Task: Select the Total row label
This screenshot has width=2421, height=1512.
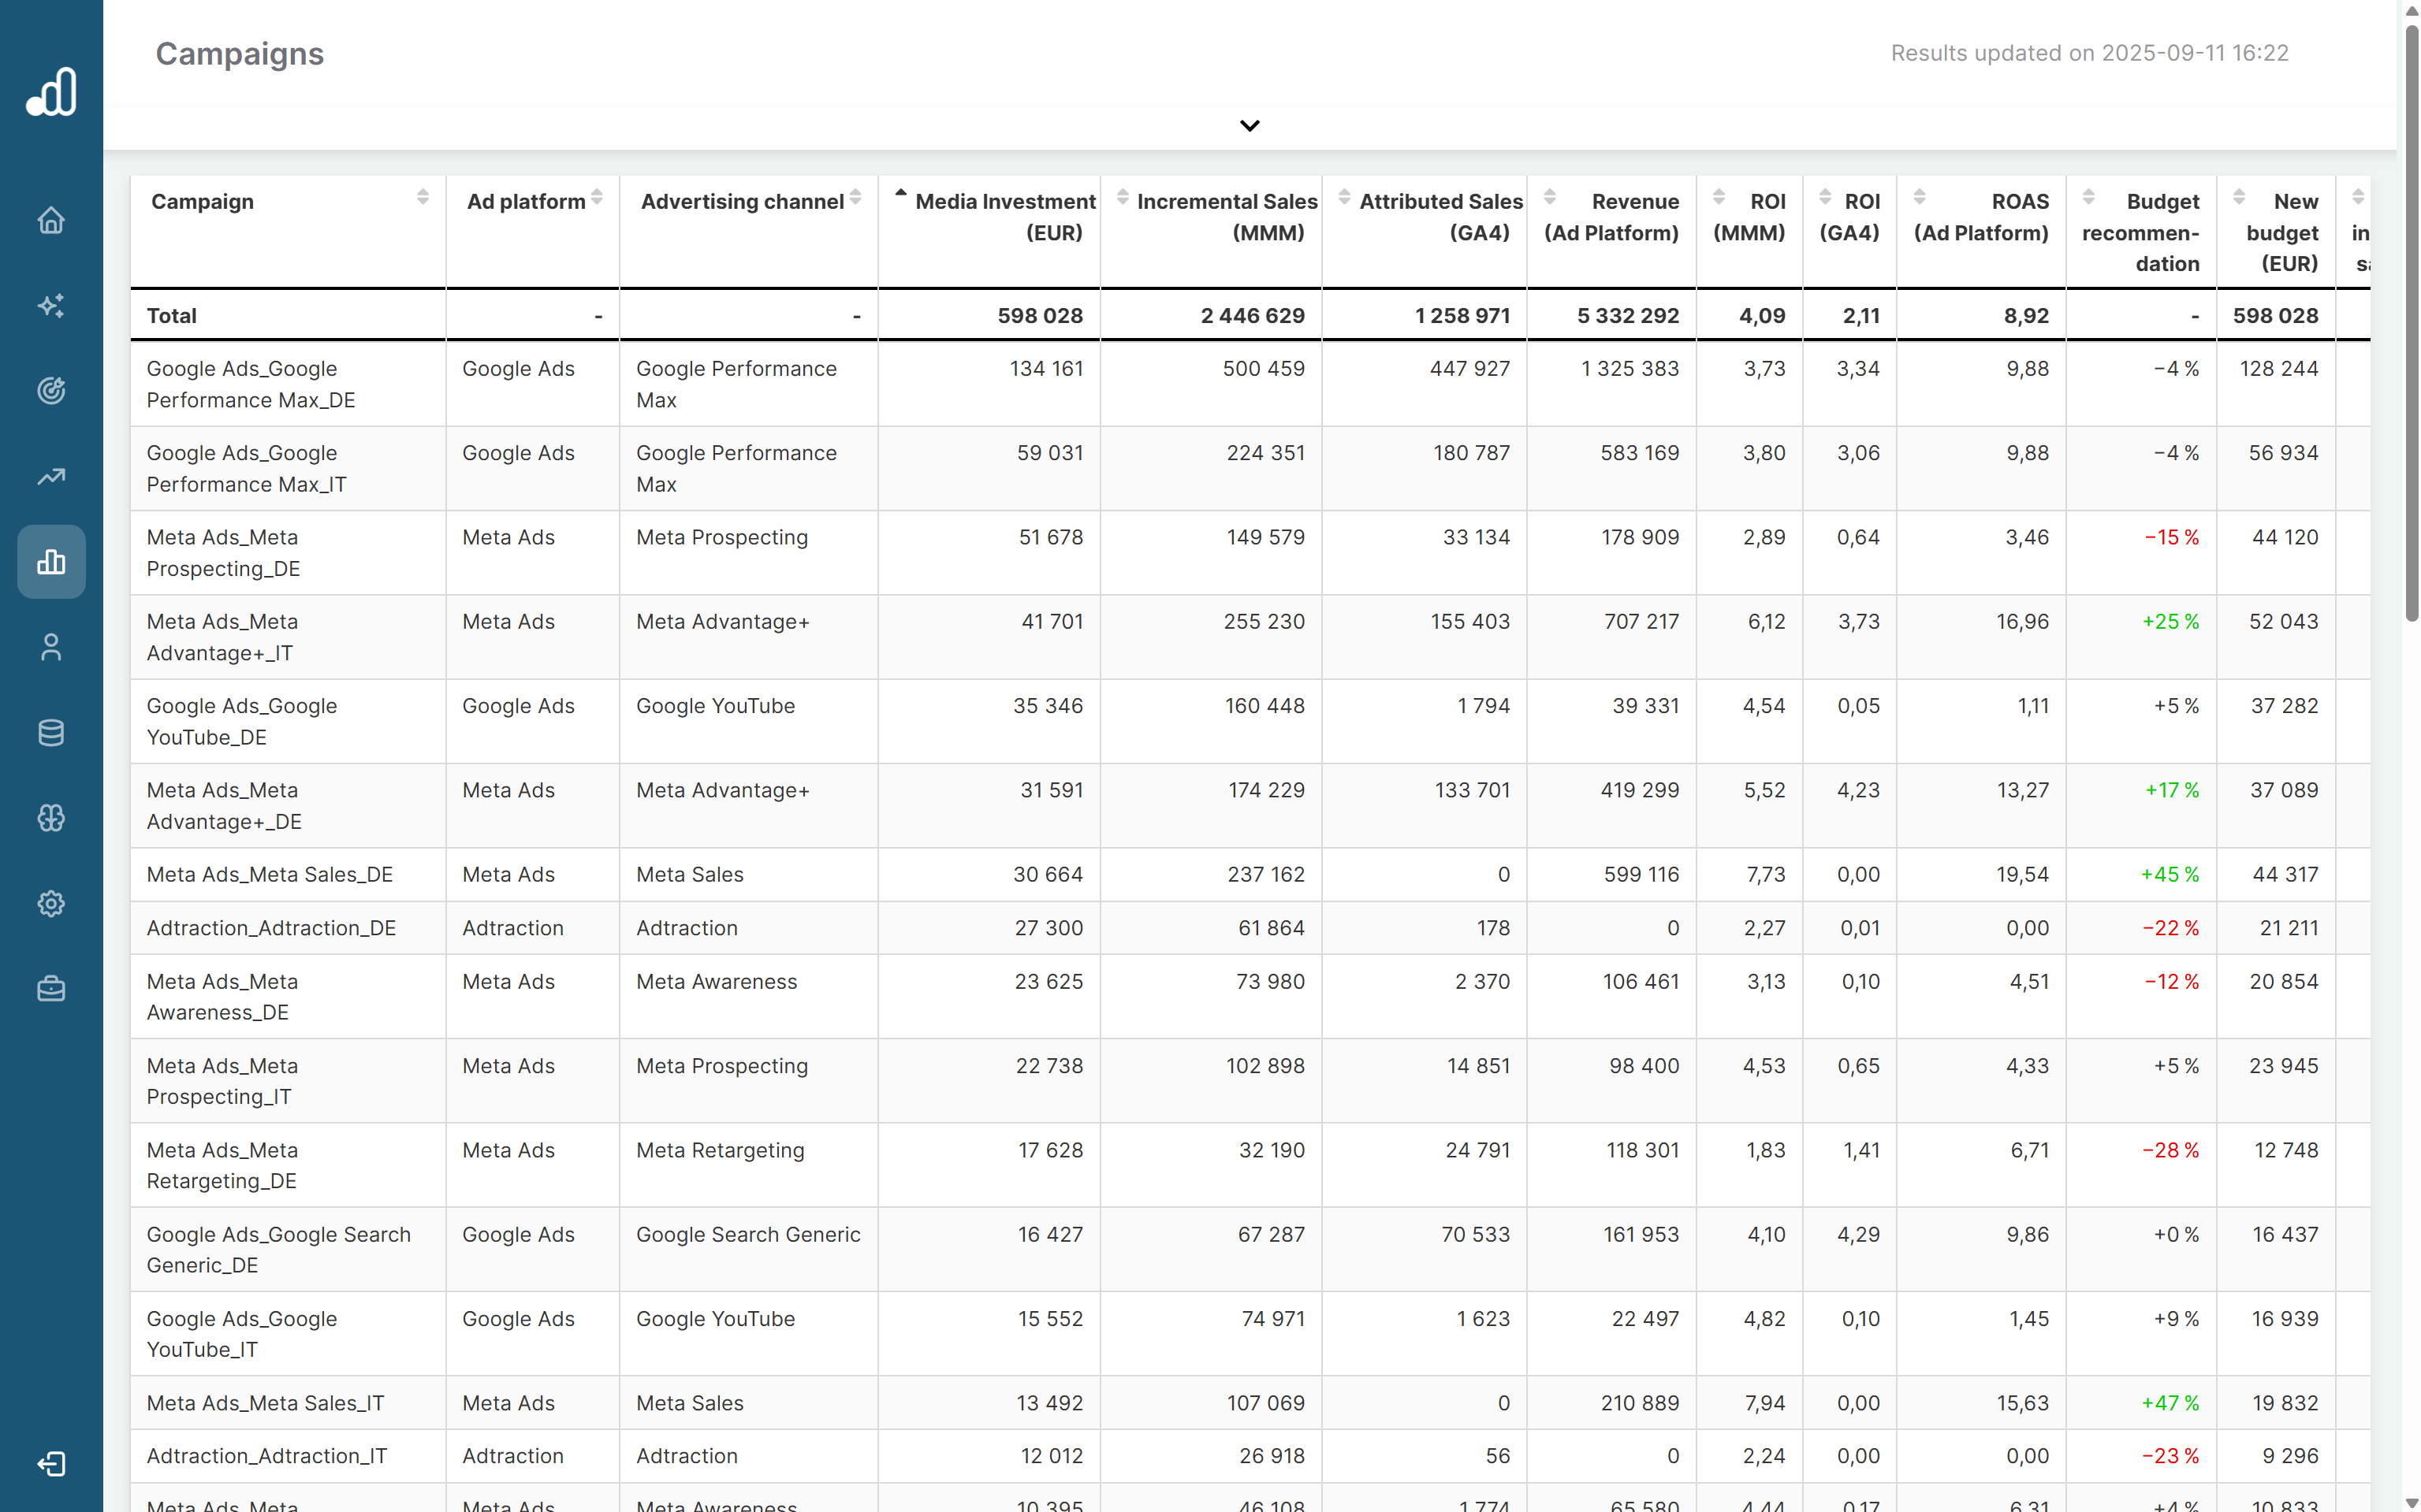Action: (x=172, y=316)
